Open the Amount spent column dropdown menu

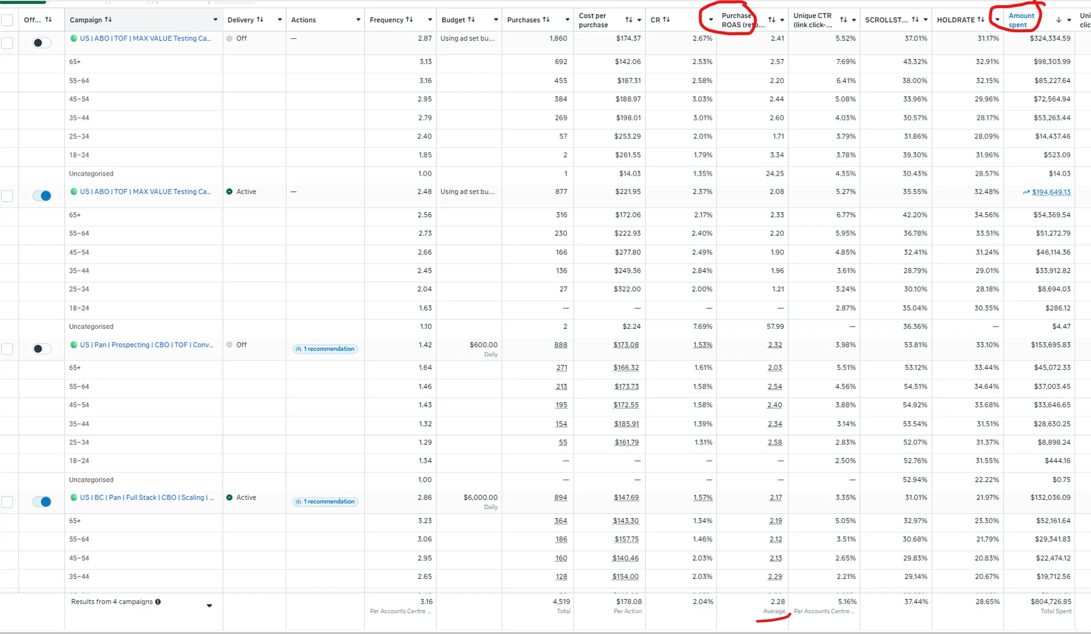coord(1069,20)
